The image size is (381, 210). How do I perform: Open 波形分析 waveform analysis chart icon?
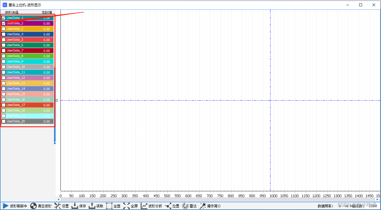144,206
